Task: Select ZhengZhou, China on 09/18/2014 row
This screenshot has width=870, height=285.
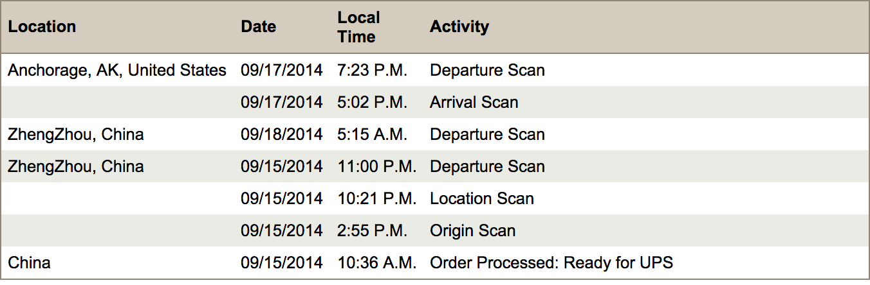Action: coord(76,135)
